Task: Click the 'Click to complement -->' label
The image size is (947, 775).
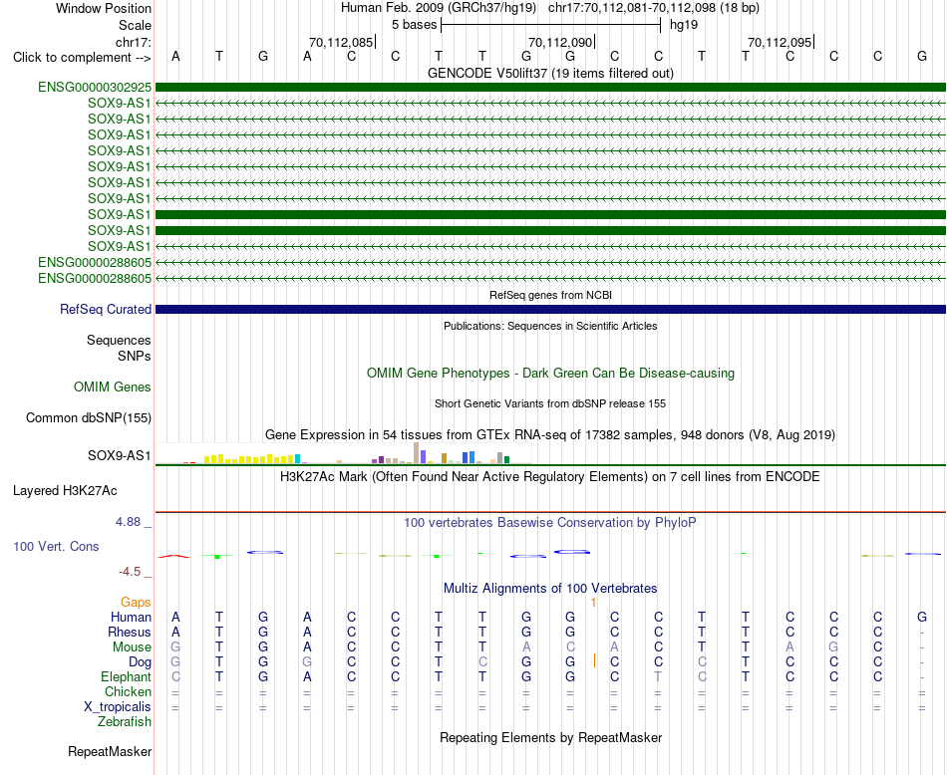Action: click(82, 58)
